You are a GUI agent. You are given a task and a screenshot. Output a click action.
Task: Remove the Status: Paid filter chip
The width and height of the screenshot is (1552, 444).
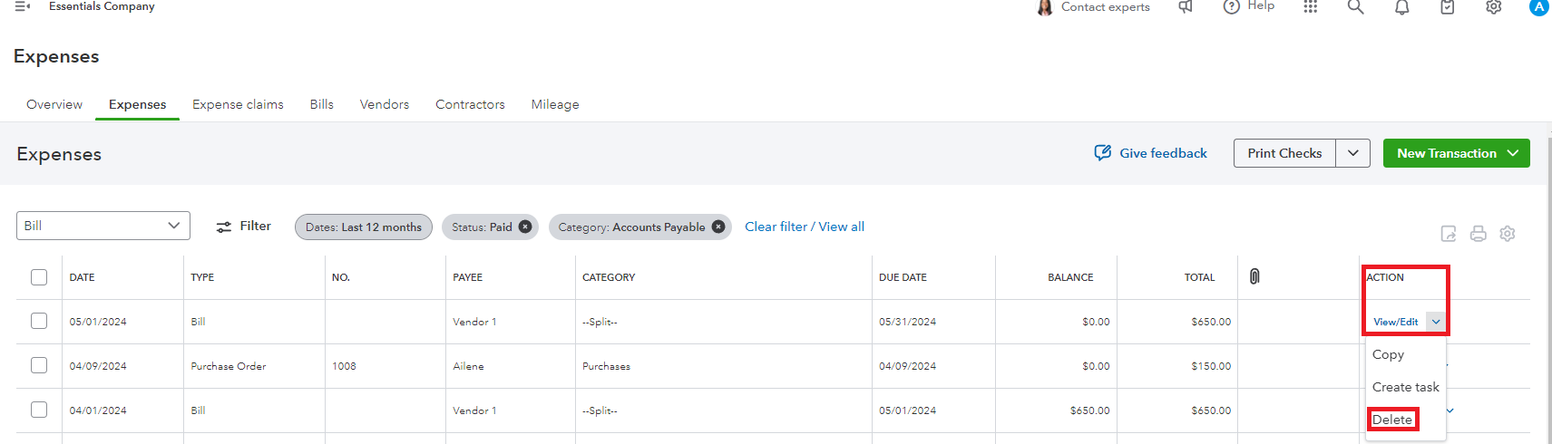coord(525,227)
